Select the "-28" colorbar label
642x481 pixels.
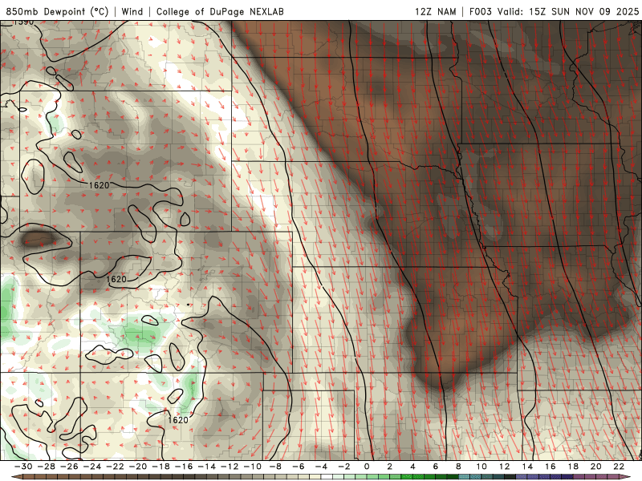[47, 467]
